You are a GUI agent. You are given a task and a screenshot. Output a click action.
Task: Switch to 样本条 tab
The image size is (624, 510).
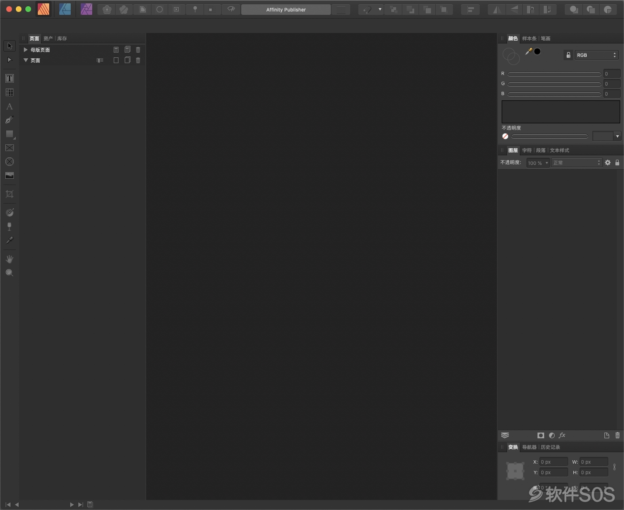(529, 38)
